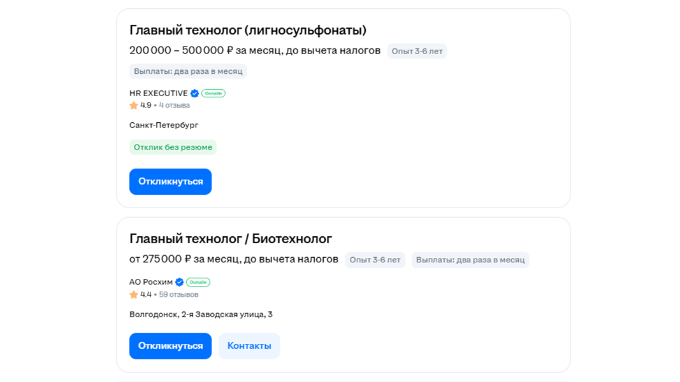Click the Волгодонск, 2-я Заводская улица address
The height and width of the screenshot is (382, 680).
(x=201, y=315)
